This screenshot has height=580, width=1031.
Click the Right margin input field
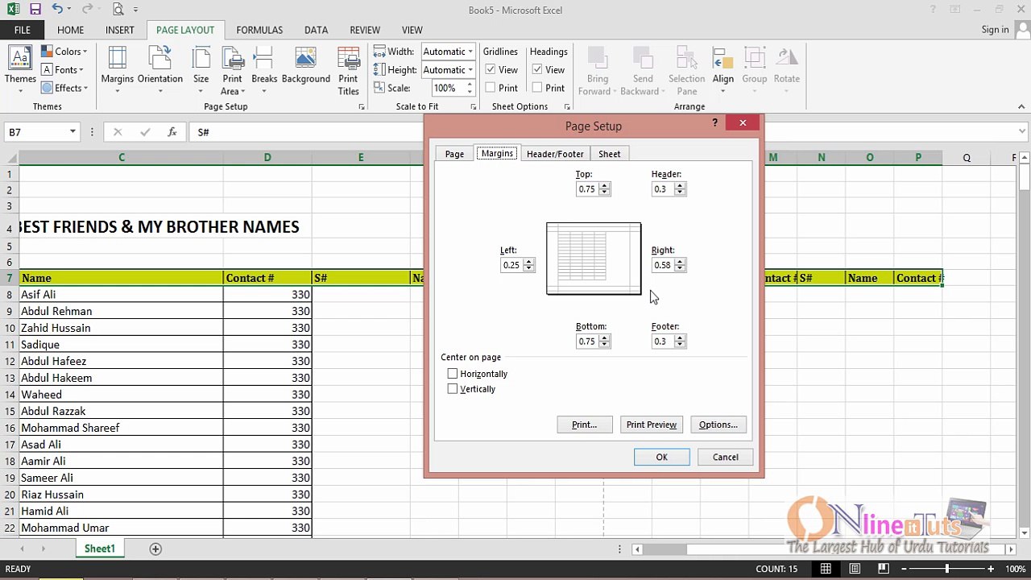(662, 265)
